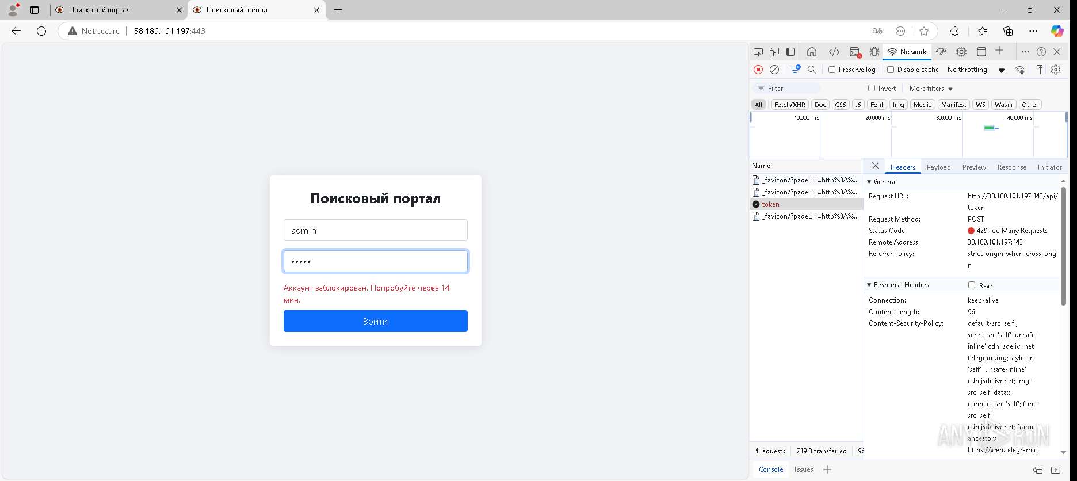1077x481 pixels.
Task: Open the Memory panel chip icon
Action: point(961,52)
